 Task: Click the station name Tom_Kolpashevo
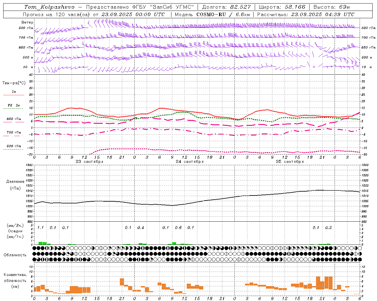49,7
